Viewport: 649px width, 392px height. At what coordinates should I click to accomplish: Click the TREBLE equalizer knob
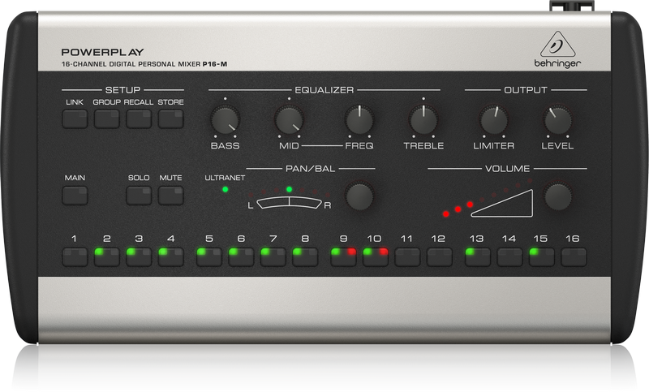(423, 120)
